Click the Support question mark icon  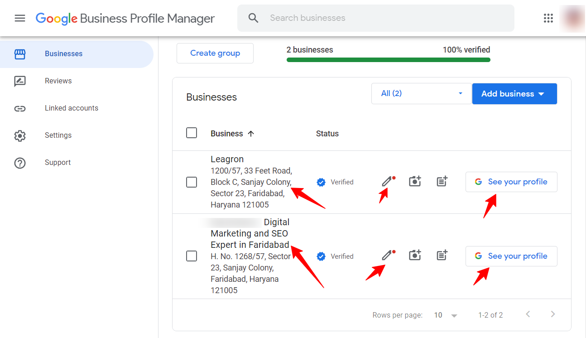tap(20, 163)
